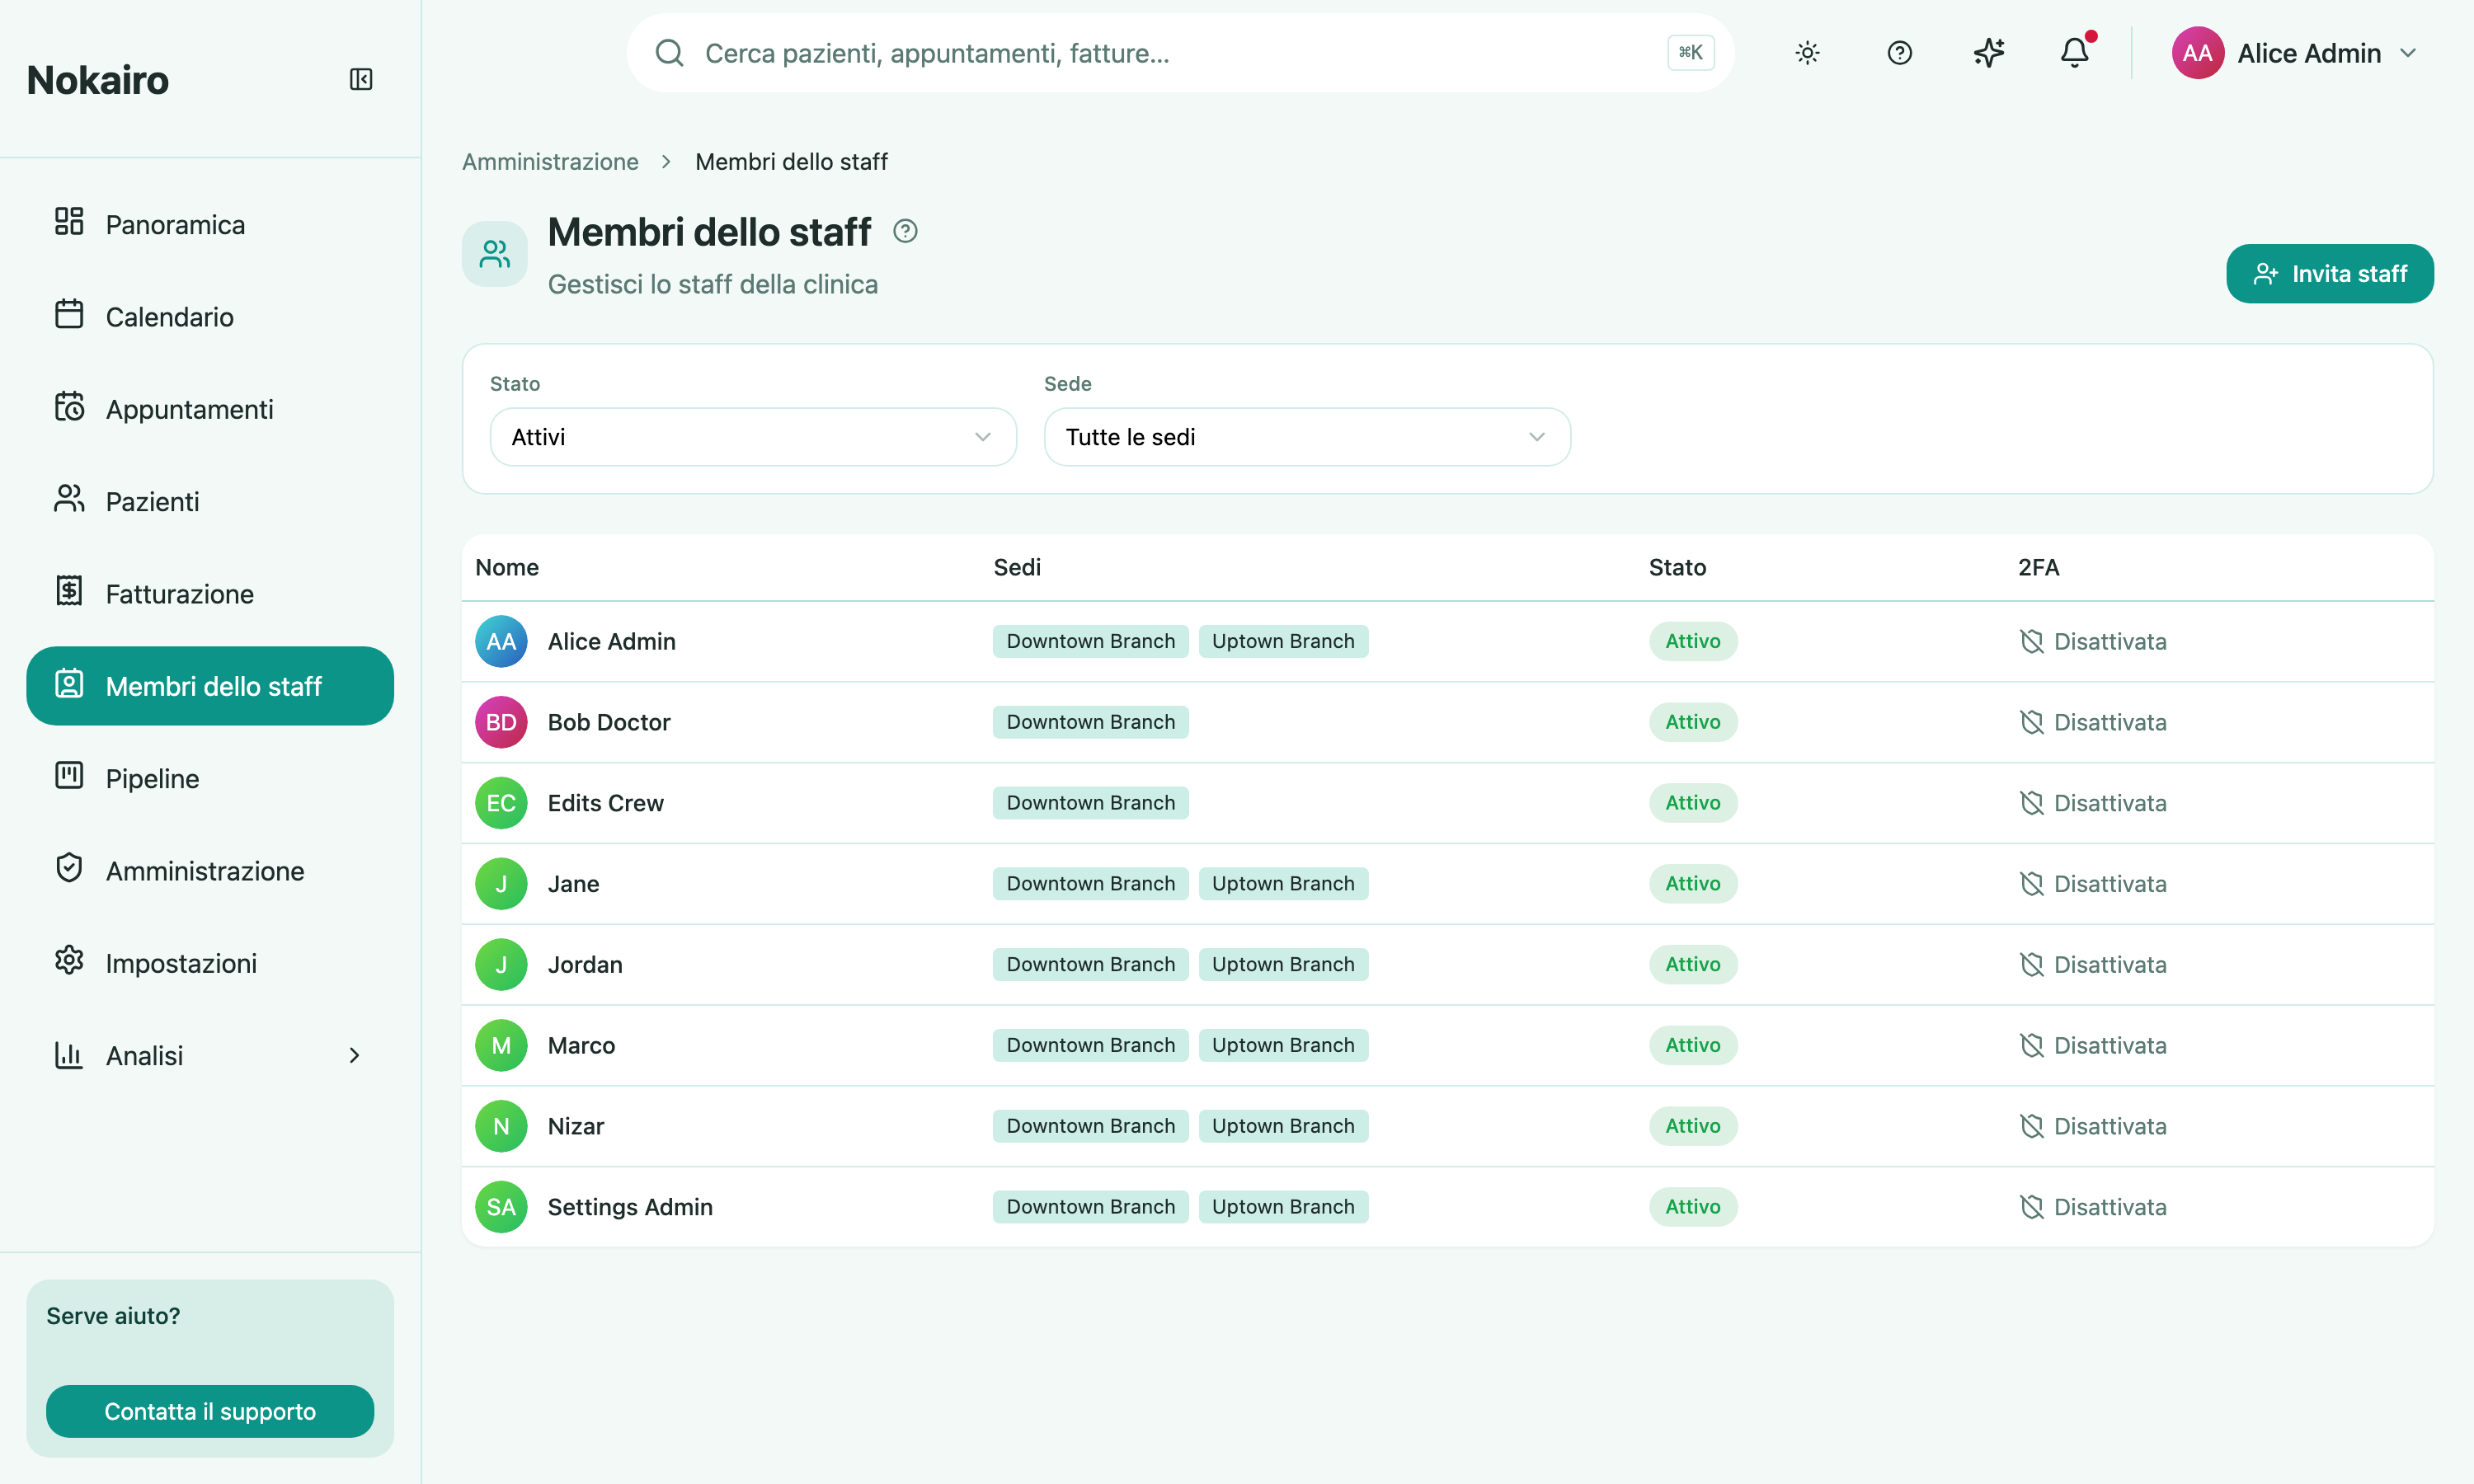Open the Nizar staff name
The height and width of the screenshot is (1484, 2474).
(x=576, y=1126)
